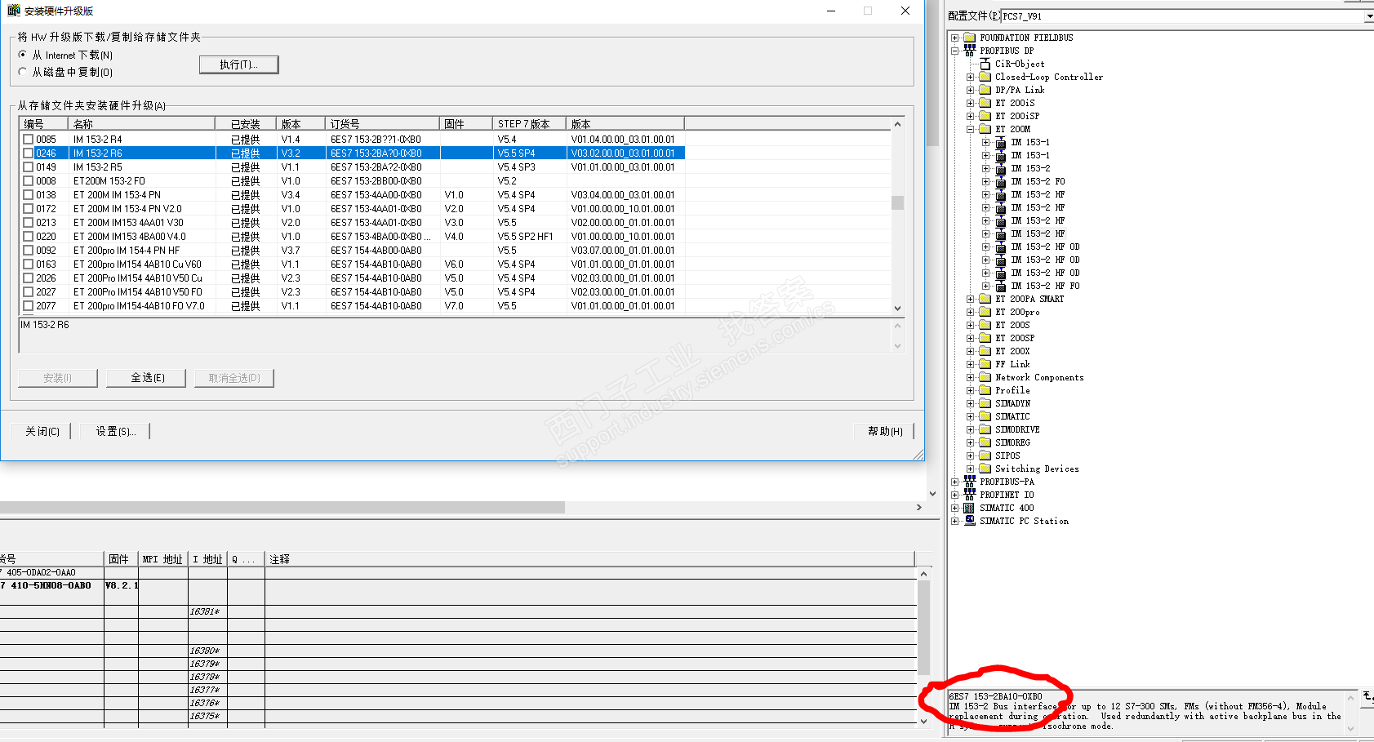
Task: Click the 执行(T)... button
Action: [238, 64]
